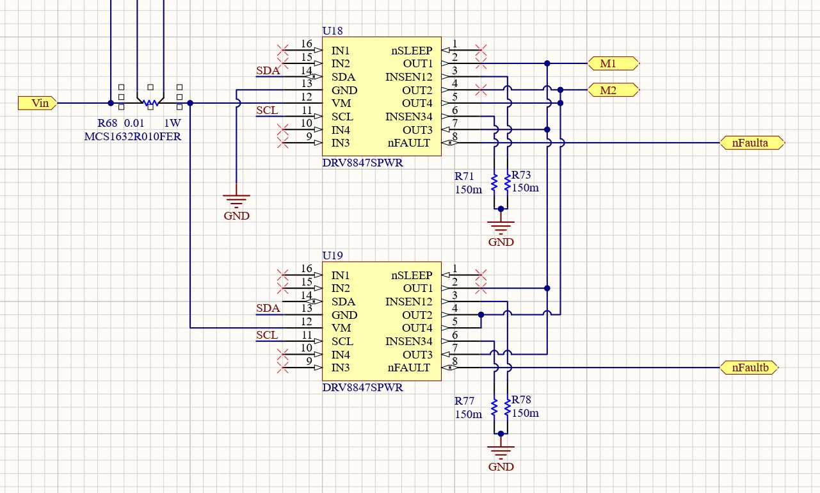The image size is (820, 493).
Task: Click the nFAULT pin name inside U19
Action: click(x=409, y=368)
